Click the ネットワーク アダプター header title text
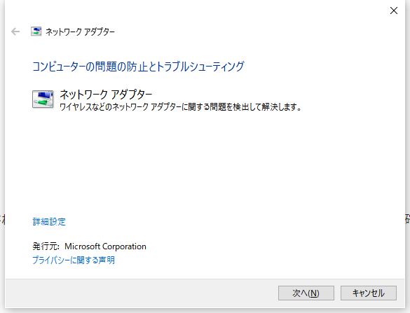Image resolution: width=410 pixels, height=313 pixels. pos(81,32)
